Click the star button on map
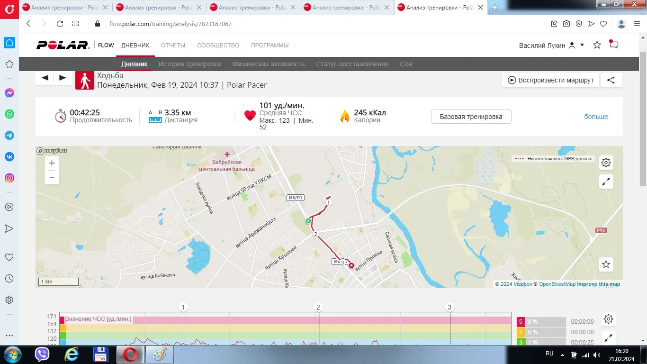 point(606,264)
